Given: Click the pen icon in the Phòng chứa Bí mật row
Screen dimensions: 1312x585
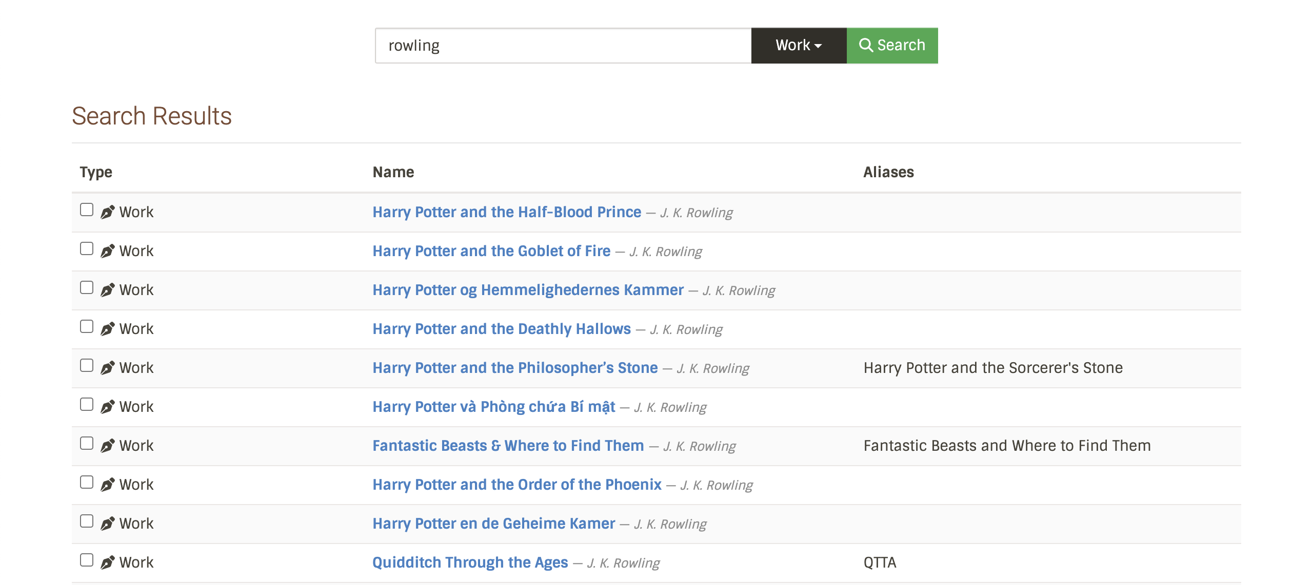Looking at the screenshot, I should click(107, 407).
